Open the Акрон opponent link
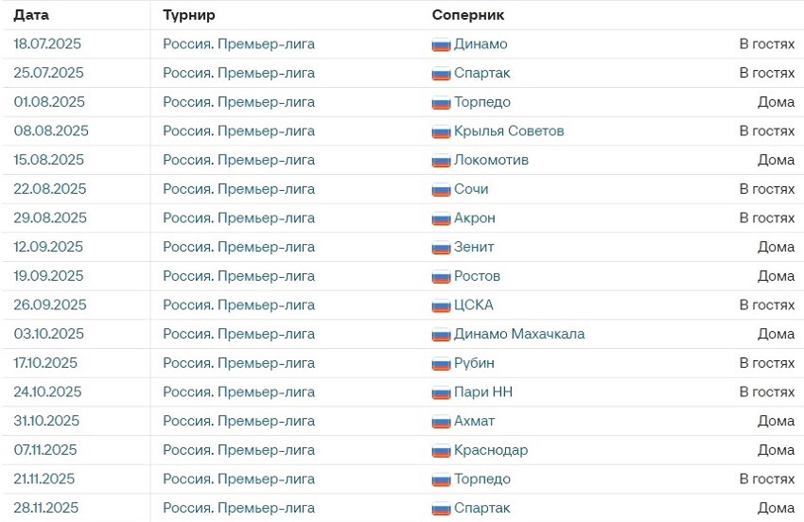The width and height of the screenshot is (804, 522). coord(474,217)
